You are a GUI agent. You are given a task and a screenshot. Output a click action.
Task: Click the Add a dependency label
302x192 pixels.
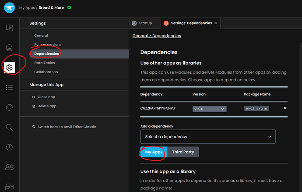(157, 126)
